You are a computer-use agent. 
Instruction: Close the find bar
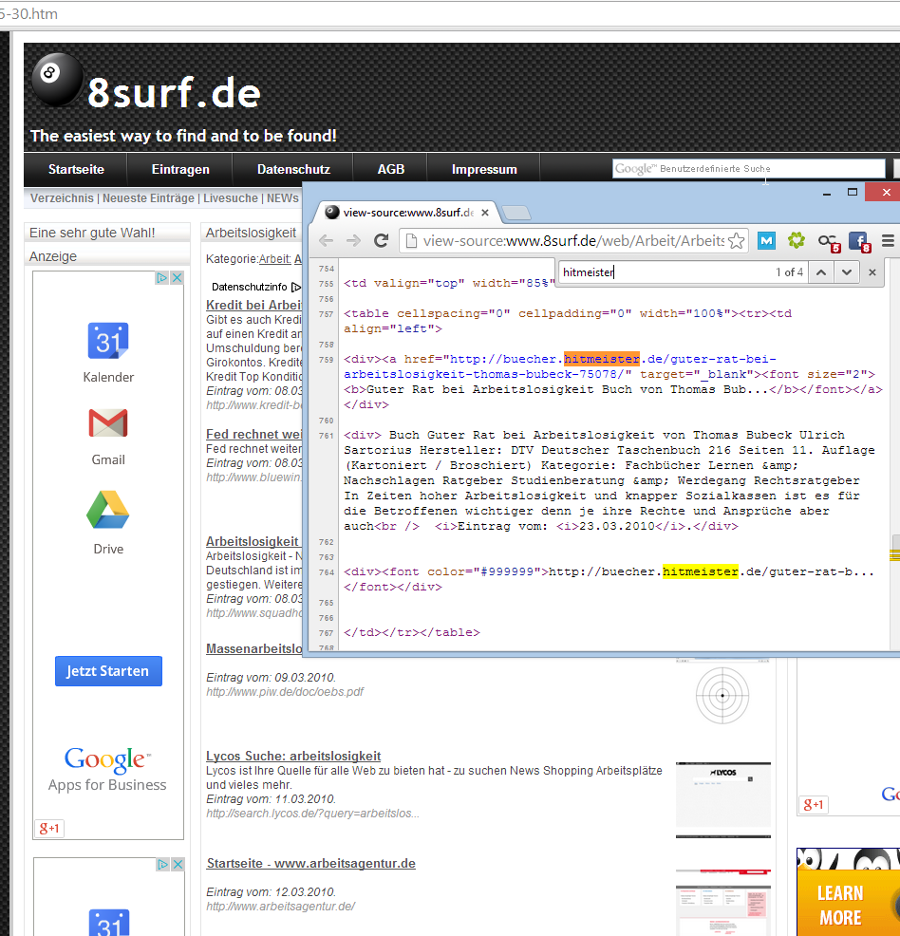(872, 272)
